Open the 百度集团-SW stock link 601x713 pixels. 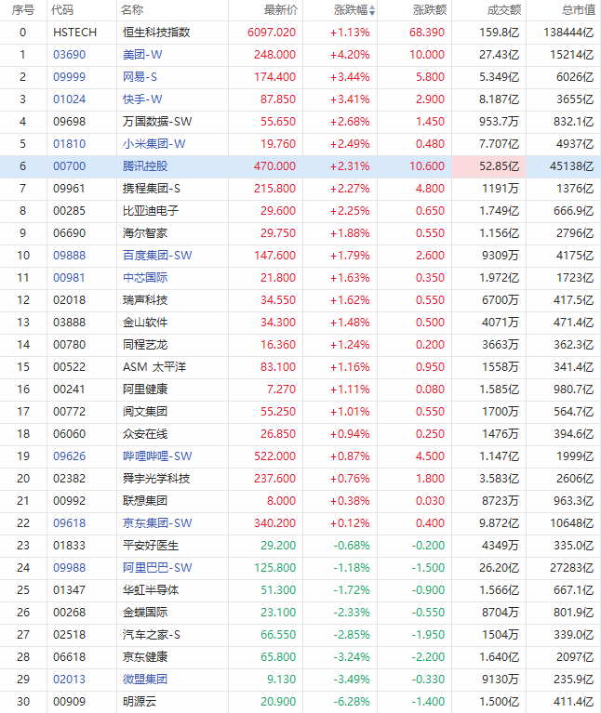coord(157,255)
